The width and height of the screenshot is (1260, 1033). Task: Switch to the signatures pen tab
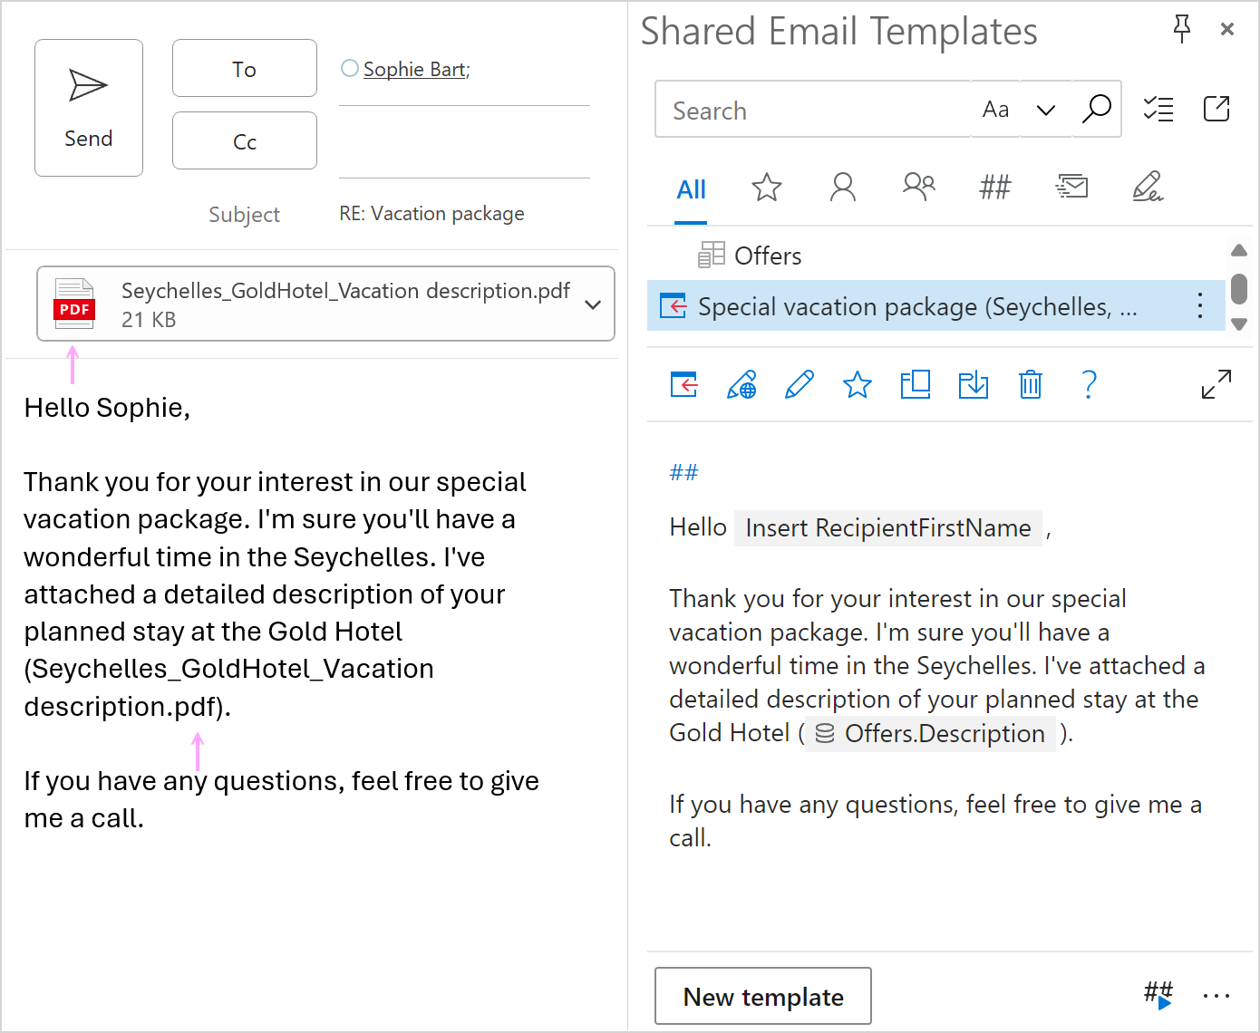coord(1148,187)
